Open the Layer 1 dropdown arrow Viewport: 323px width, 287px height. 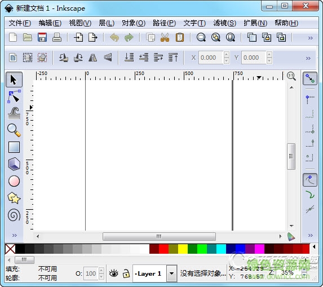pos(171,273)
